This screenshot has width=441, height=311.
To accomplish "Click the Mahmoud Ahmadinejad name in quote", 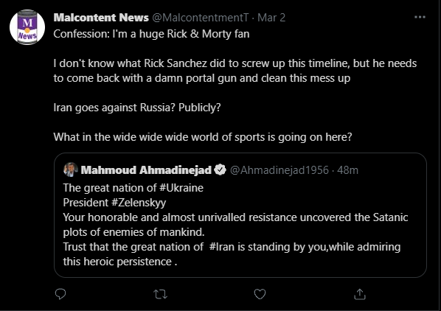I will tap(146, 170).
